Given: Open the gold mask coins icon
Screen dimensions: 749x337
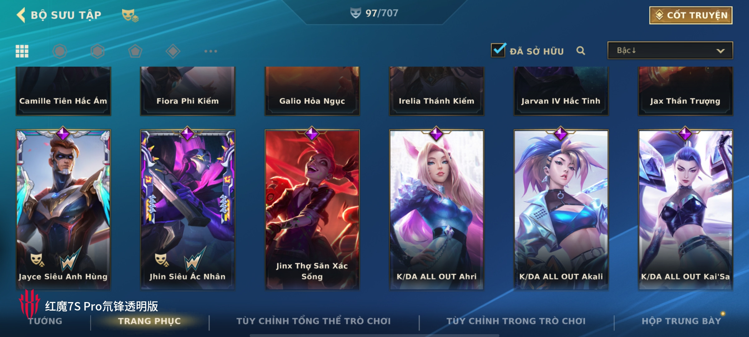Looking at the screenshot, I should coord(130,15).
